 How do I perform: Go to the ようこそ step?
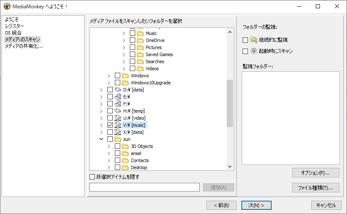12,20
